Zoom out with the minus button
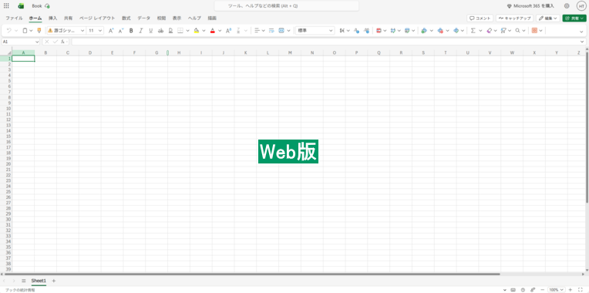The width and height of the screenshot is (589, 293). [x=543, y=290]
